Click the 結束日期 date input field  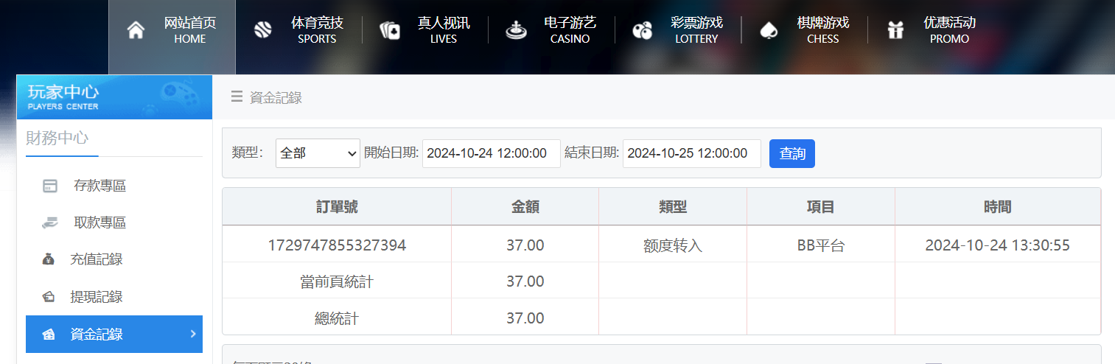pyautogui.click(x=691, y=153)
